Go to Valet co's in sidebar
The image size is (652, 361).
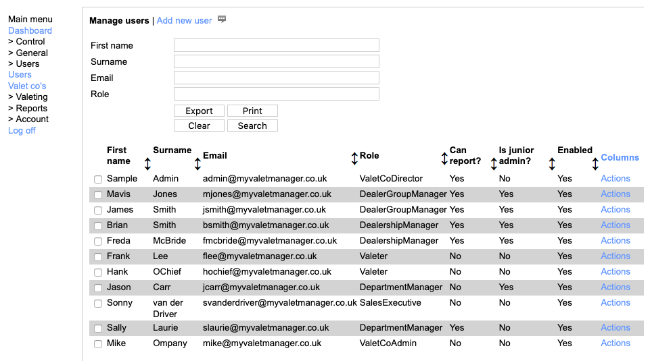click(27, 86)
